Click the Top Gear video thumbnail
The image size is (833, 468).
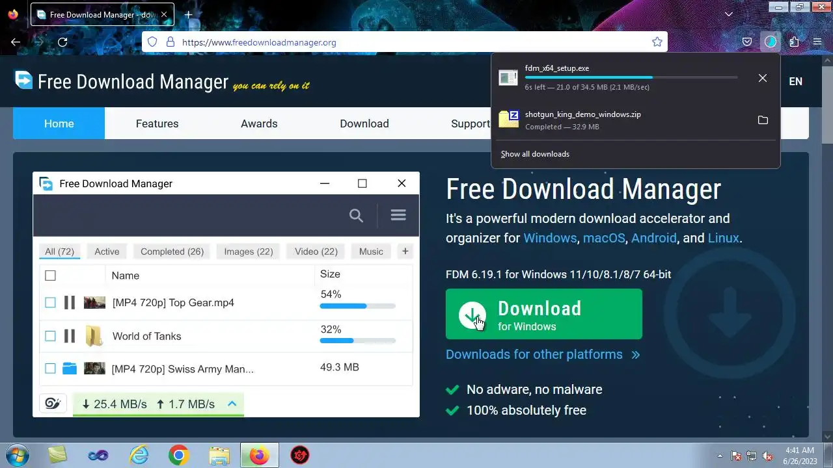pyautogui.click(x=94, y=302)
